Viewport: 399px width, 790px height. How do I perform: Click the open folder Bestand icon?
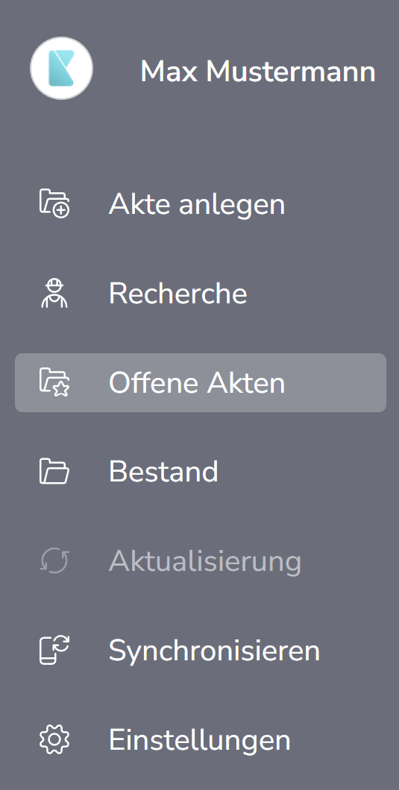(54, 472)
